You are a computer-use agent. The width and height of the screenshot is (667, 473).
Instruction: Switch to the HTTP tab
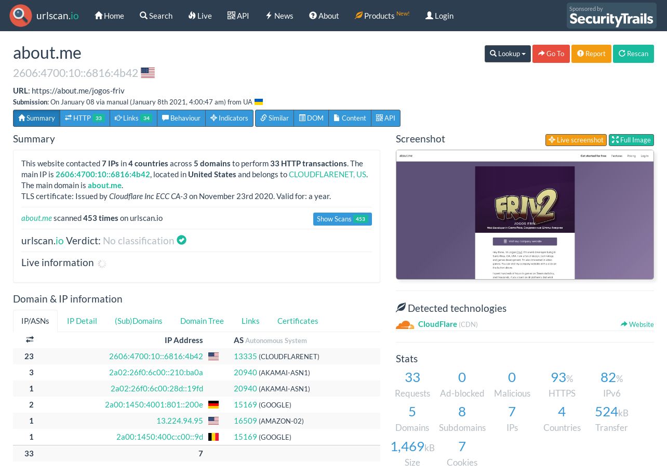pyautogui.click(x=85, y=118)
